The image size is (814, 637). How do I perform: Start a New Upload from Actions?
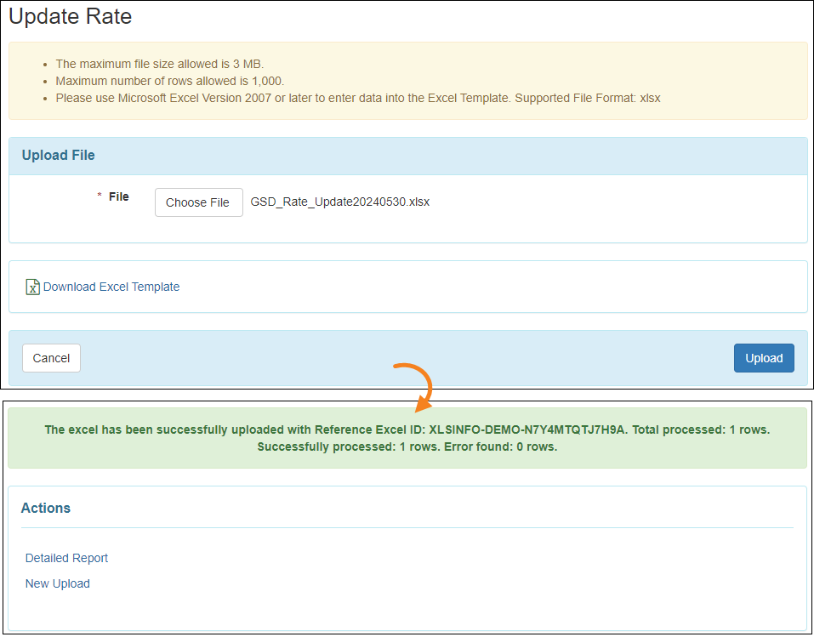click(57, 583)
